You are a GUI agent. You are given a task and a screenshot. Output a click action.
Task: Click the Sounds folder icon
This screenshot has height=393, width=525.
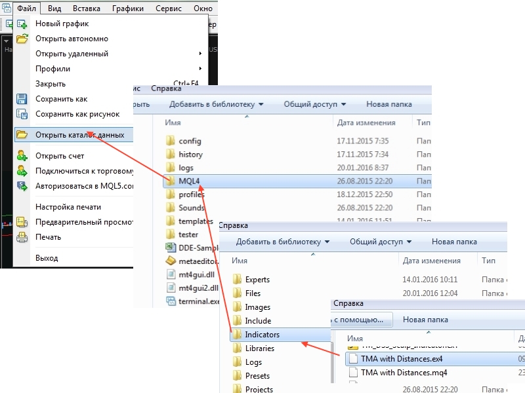coord(171,208)
